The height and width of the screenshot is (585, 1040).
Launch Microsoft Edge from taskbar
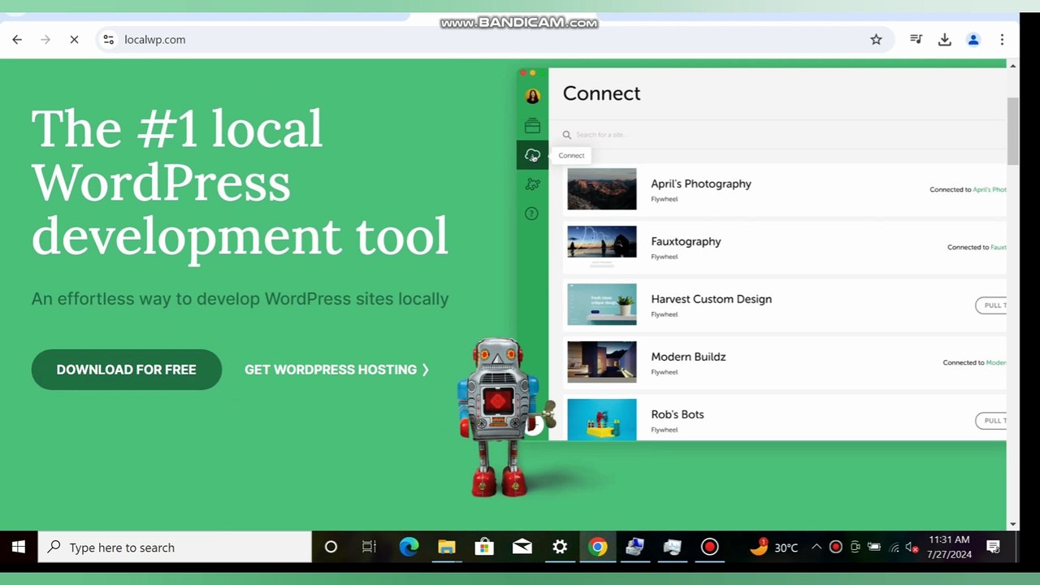[x=409, y=547]
